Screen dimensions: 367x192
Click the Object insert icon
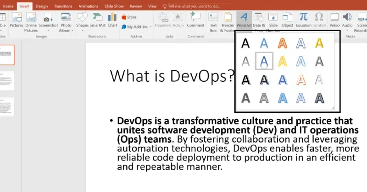tap(287, 17)
